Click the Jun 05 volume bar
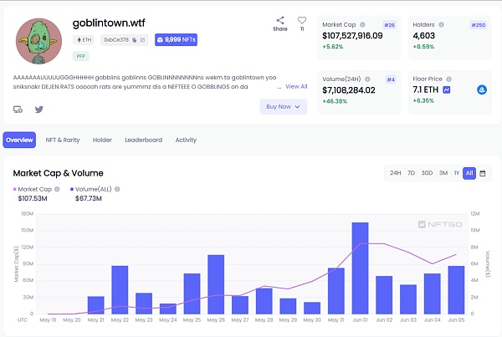 tap(456, 290)
